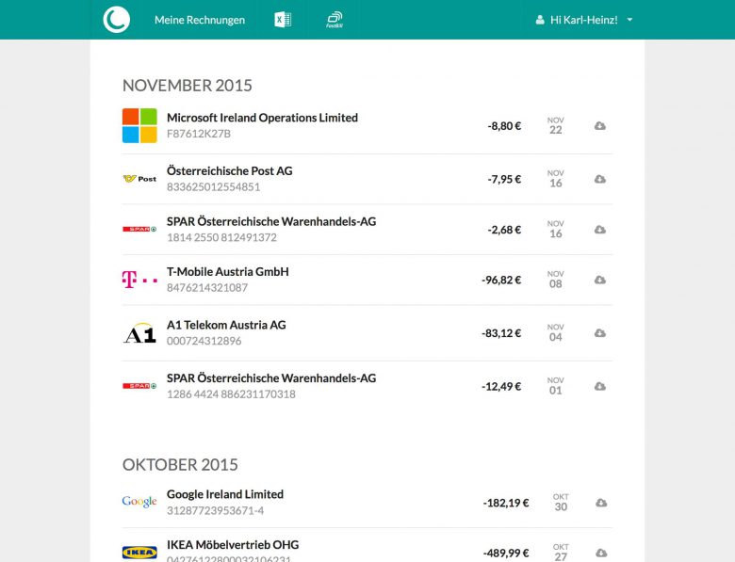
Task: Select the T-Mobile Austria GmbH entry
Action: 227,272
